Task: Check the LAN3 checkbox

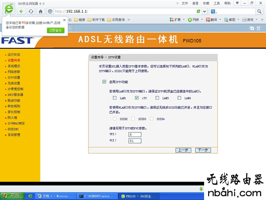Action: 157,98
